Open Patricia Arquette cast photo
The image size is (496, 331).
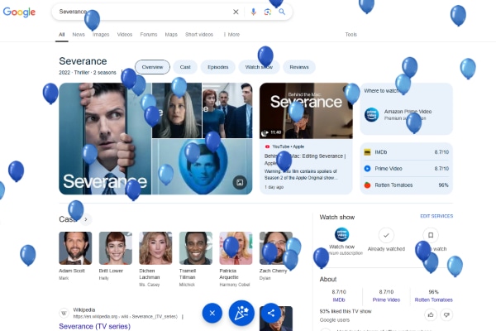point(236,248)
